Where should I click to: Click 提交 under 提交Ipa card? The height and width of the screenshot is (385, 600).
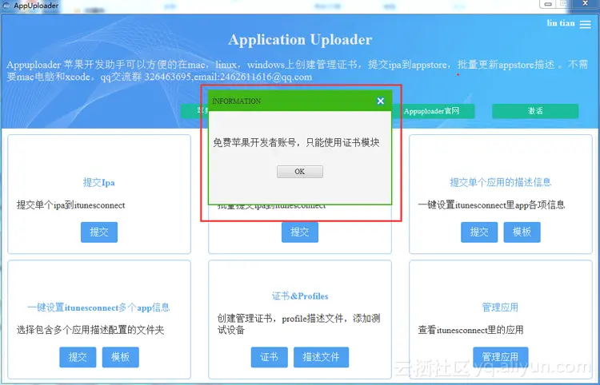click(99, 232)
